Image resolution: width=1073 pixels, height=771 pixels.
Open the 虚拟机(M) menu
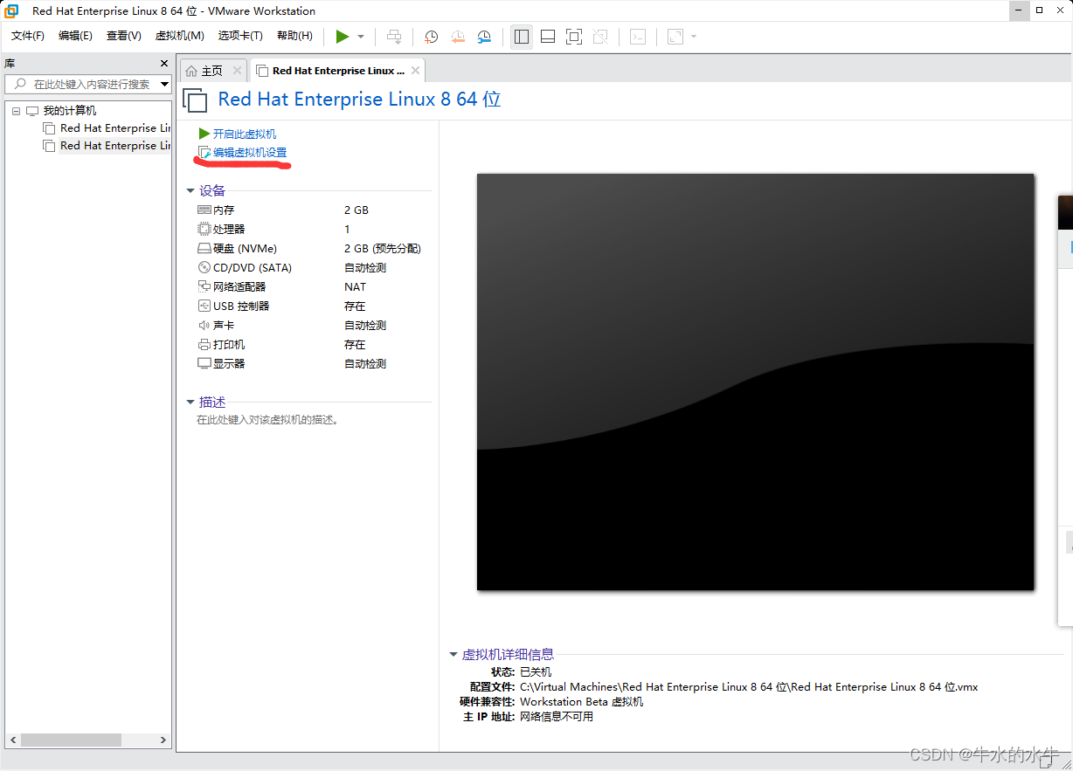tap(179, 36)
